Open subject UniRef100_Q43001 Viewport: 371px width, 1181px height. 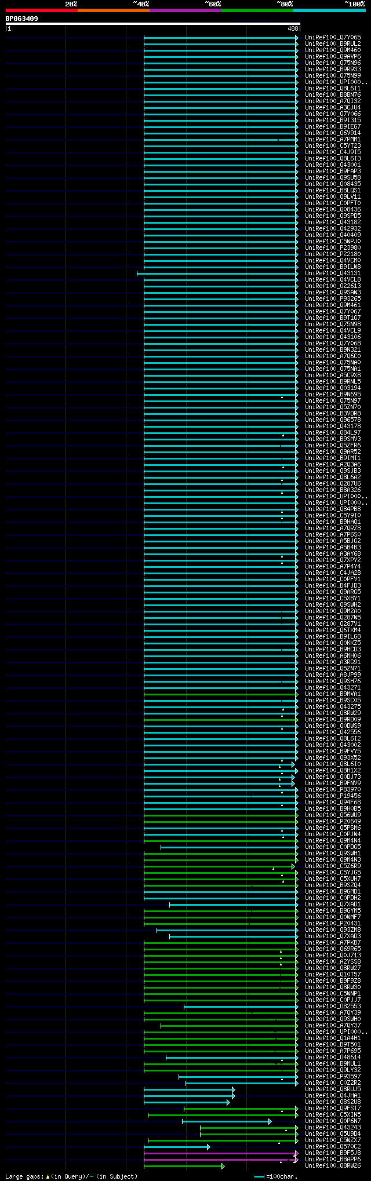333,165
